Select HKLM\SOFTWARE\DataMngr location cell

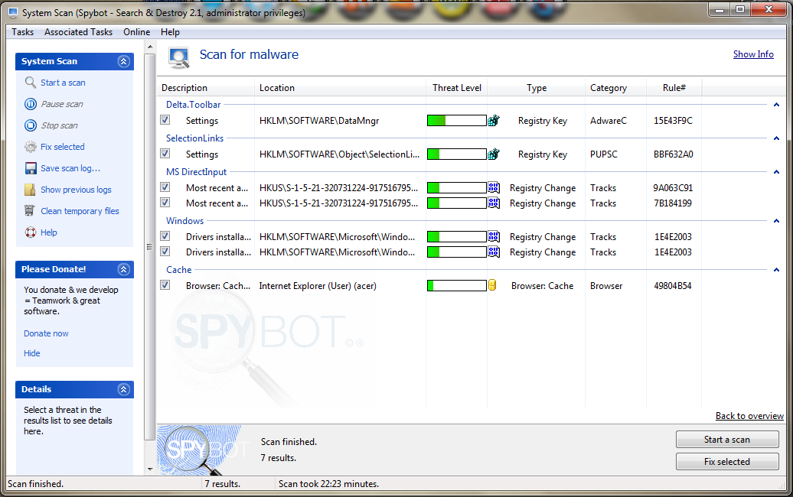click(x=319, y=121)
